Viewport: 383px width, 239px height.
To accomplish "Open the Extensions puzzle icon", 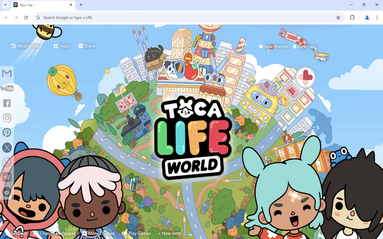I will tap(352, 18).
